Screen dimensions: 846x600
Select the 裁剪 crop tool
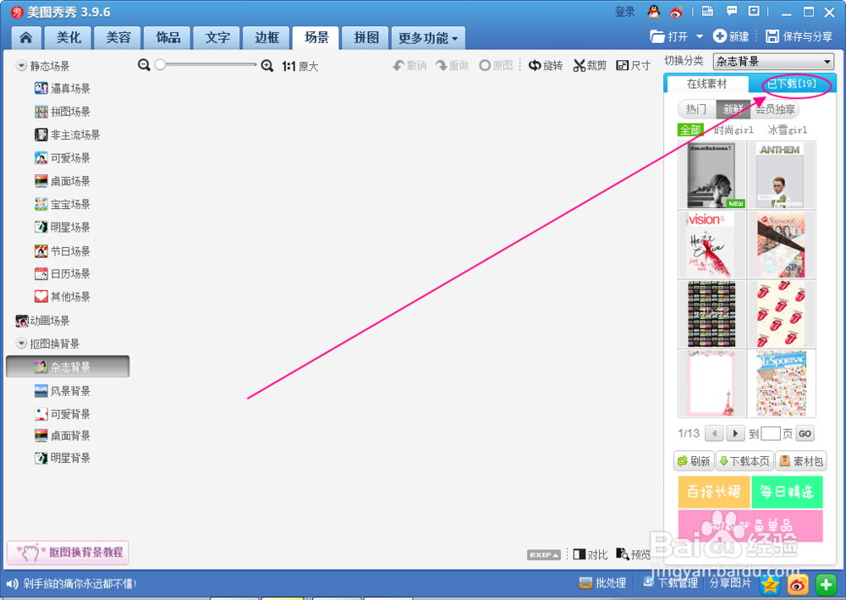click(590, 66)
